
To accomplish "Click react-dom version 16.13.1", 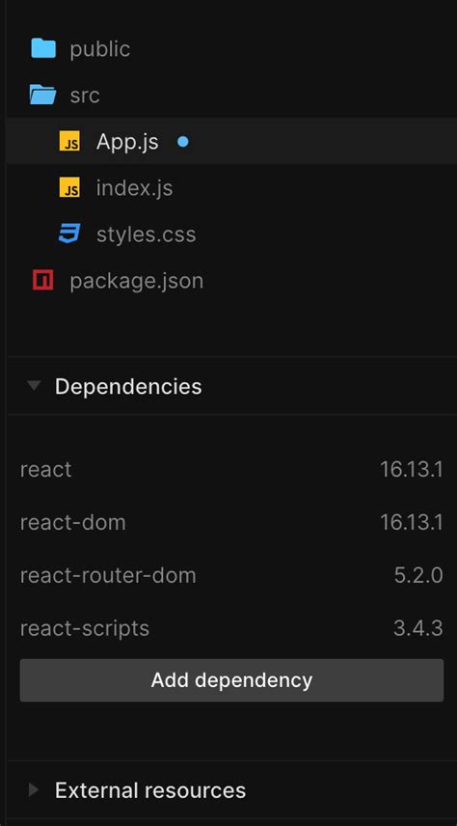I will [412, 523].
